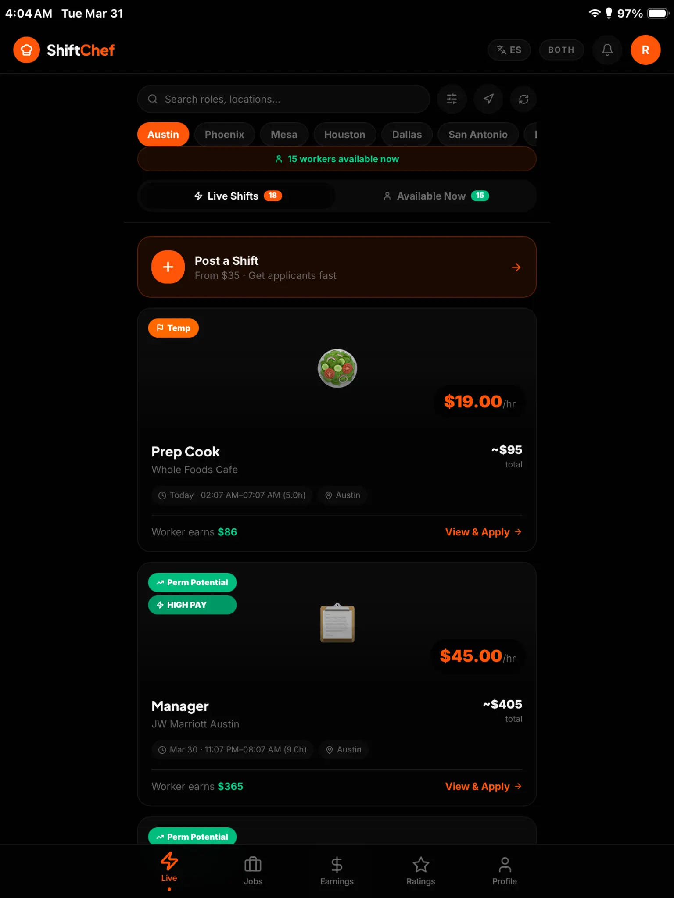Refresh the shifts list icon

pos(523,99)
